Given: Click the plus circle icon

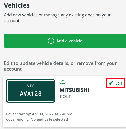Looking at the screenshot, I should tap(51, 41).
